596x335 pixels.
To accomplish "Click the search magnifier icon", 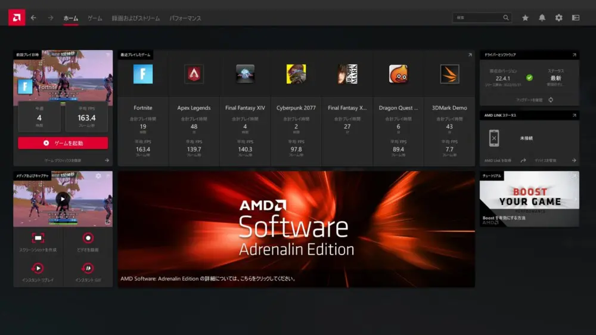I will (506, 17).
